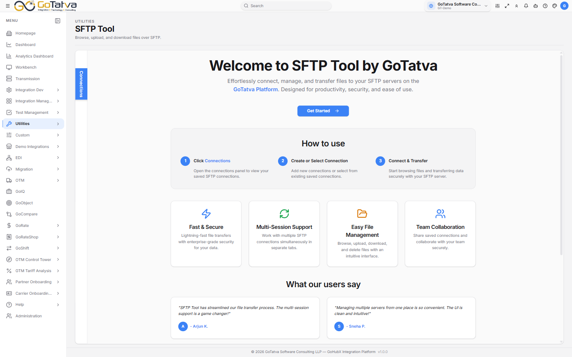The image size is (572, 357).
Task: Expand OTM Control Tower chevron
Action: (x=58, y=260)
